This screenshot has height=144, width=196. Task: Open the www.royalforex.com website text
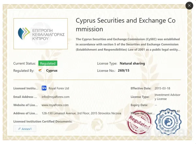(x=55, y=105)
